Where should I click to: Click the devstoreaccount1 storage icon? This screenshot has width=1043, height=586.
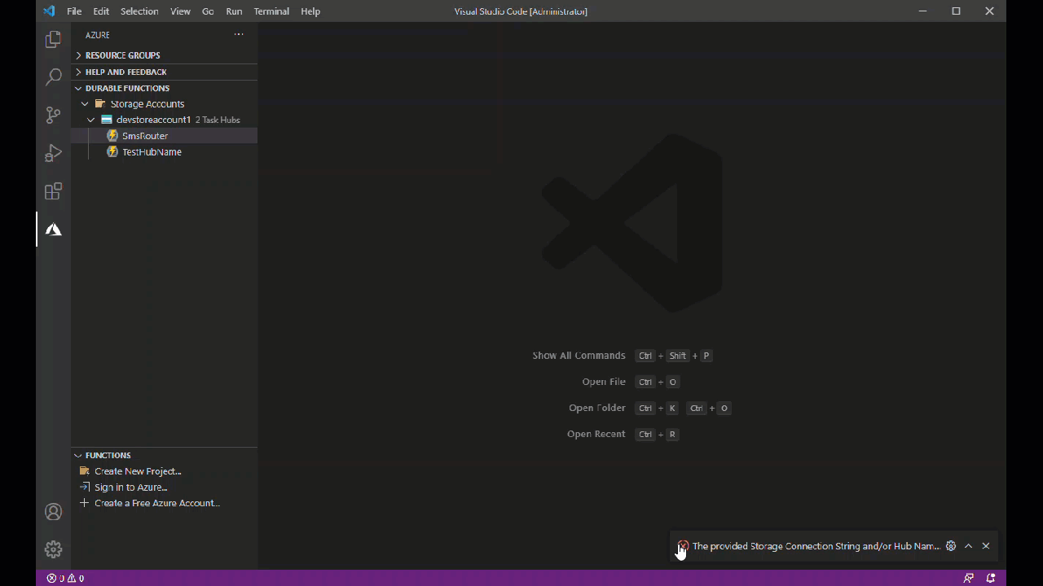[107, 120]
